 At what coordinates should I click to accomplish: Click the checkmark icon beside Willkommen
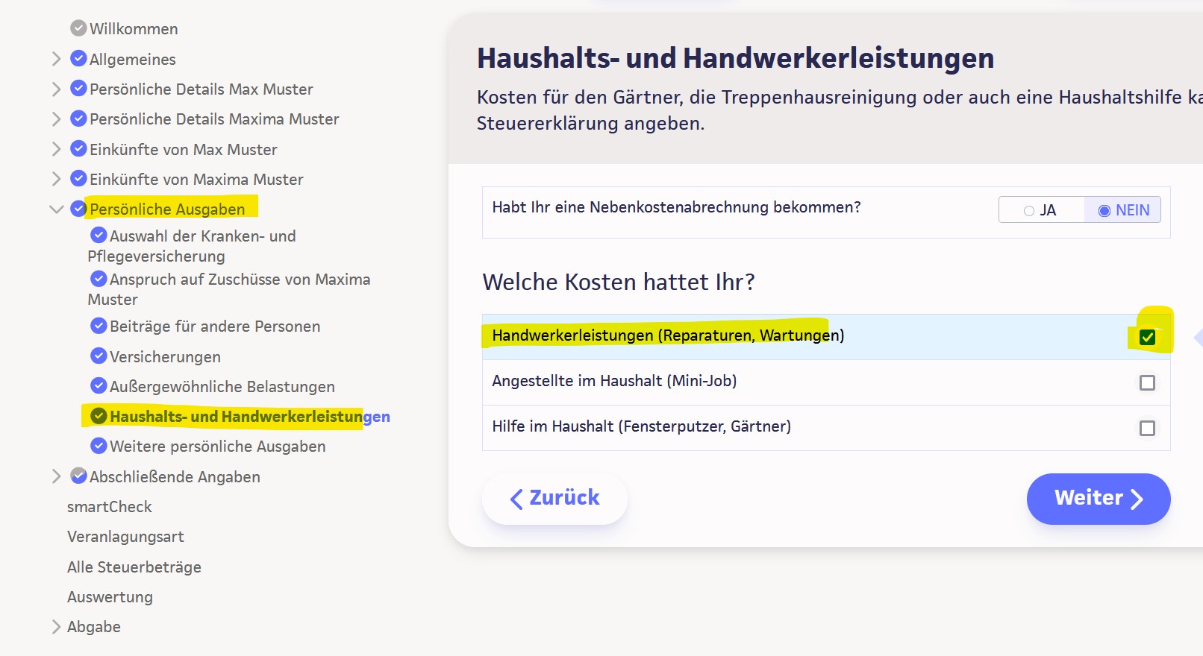(x=78, y=28)
